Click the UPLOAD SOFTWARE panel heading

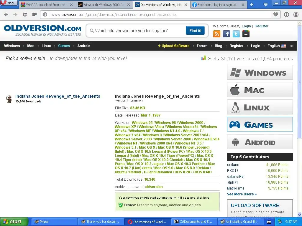(x=255, y=205)
